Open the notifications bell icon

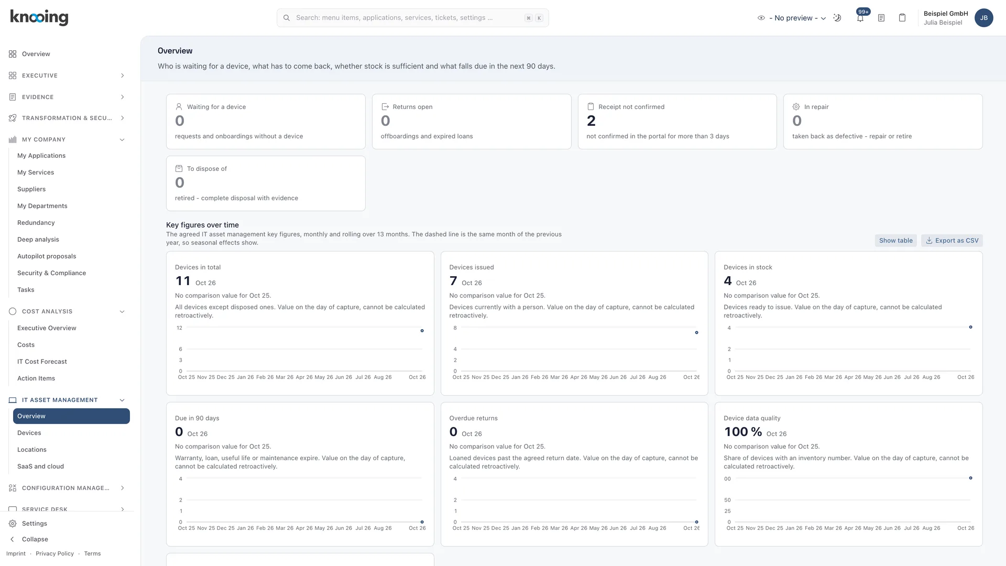(x=860, y=18)
